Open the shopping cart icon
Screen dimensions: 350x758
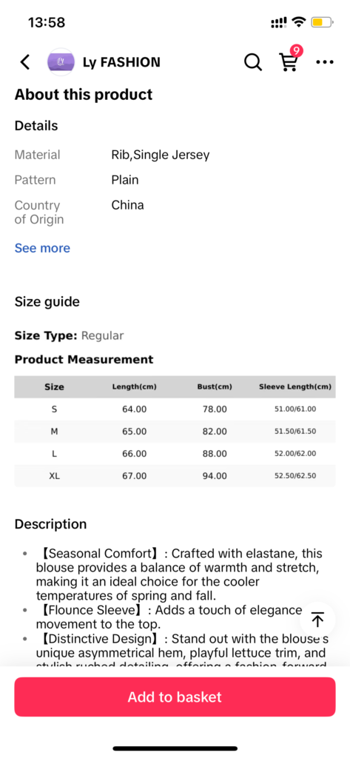tap(289, 62)
